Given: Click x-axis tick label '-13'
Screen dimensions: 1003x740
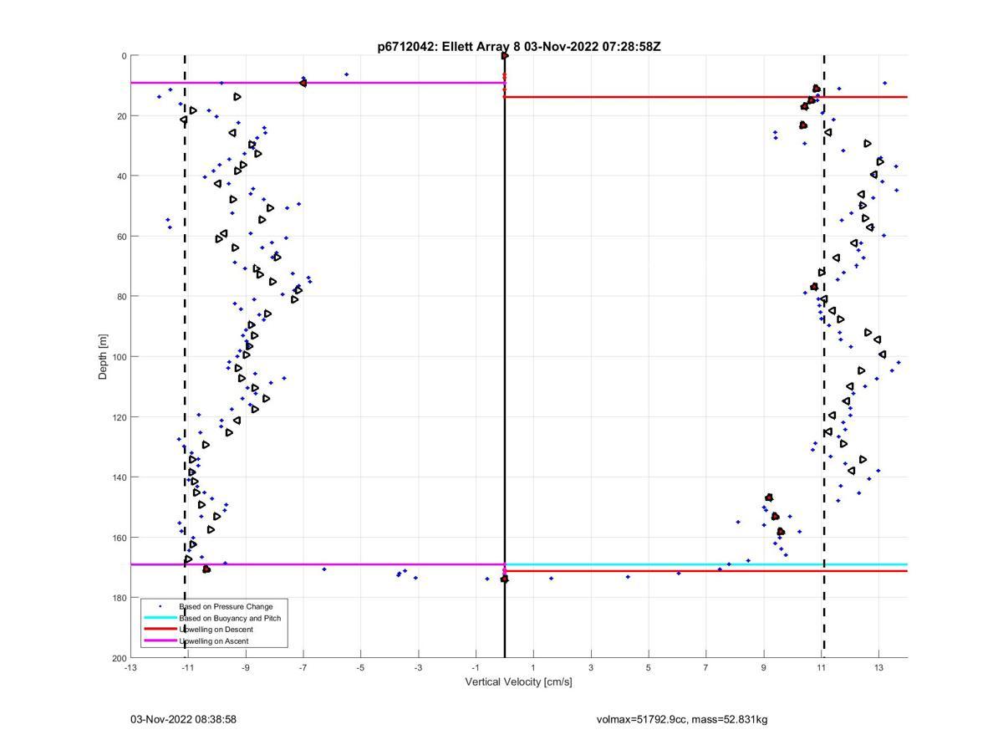Looking at the screenshot, I should coord(130,668).
